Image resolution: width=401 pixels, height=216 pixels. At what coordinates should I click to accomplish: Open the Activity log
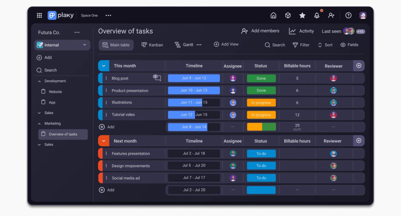[301, 31]
